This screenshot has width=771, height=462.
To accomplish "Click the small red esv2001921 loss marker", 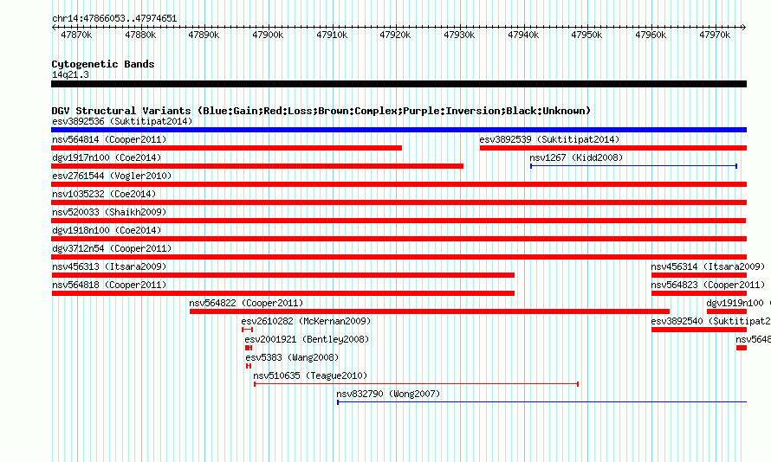I will (249, 348).
